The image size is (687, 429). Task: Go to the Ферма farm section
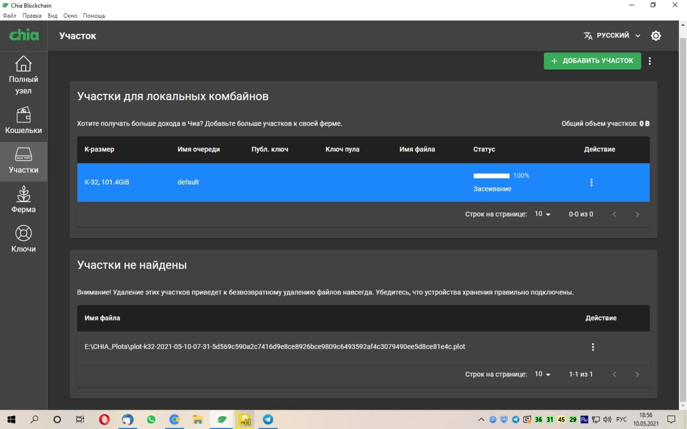coord(24,200)
